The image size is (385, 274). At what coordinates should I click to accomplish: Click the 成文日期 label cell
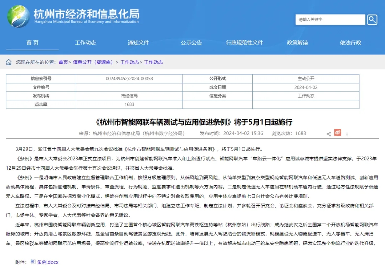tap(217, 88)
